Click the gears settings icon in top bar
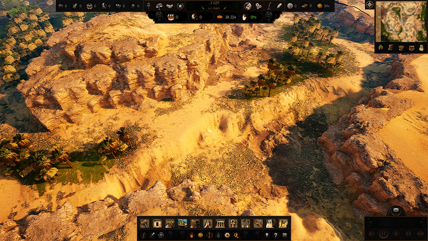The width and height of the screenshot is (428, 241). coord(258,6)
